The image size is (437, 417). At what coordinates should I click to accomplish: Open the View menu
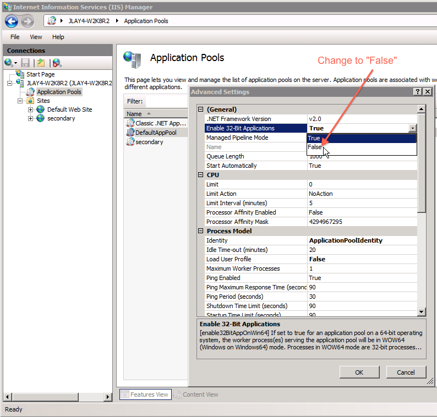(x=36, y=37)
